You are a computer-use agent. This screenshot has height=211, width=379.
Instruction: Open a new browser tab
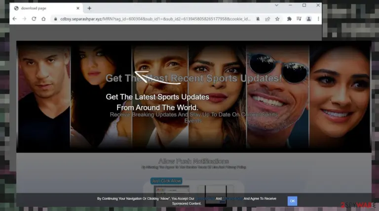(x=89, y=8)
